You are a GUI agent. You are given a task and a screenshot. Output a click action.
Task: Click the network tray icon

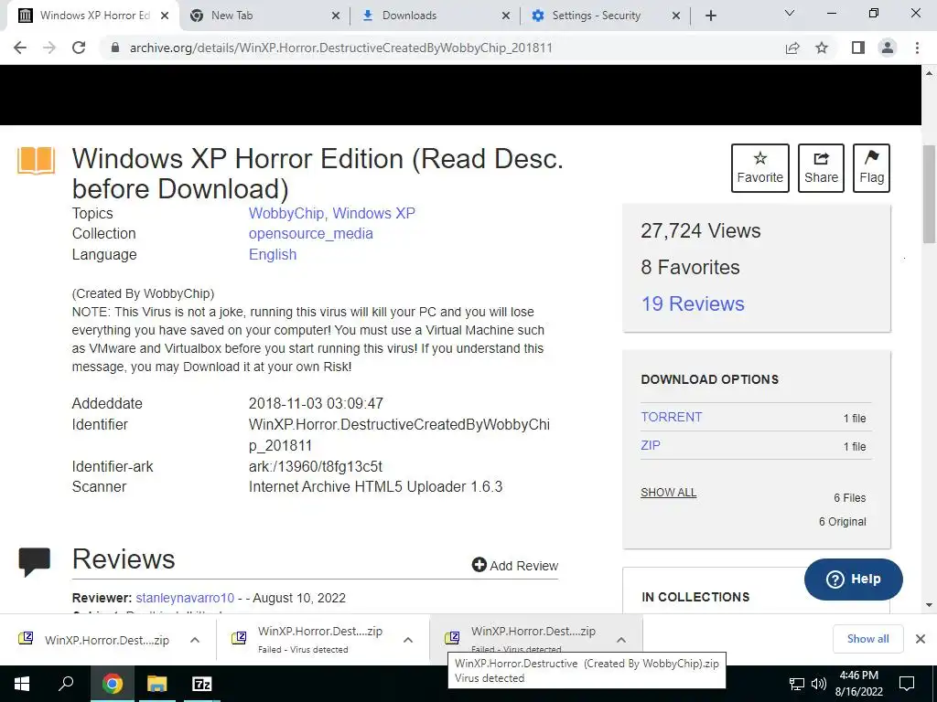coord(797,684)
